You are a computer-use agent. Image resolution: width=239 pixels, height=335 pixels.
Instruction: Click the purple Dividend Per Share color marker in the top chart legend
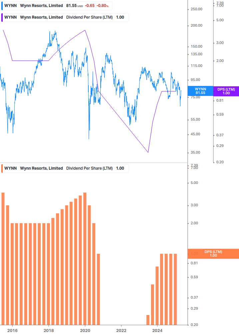click(x=2, y=17)
